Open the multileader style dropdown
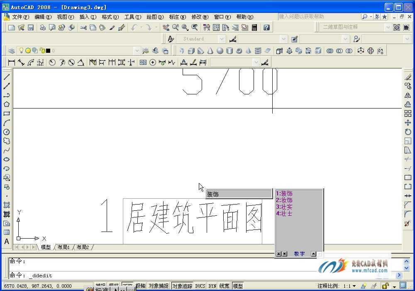The height and width of the screenshot is (291, 415). click(408, 39)
